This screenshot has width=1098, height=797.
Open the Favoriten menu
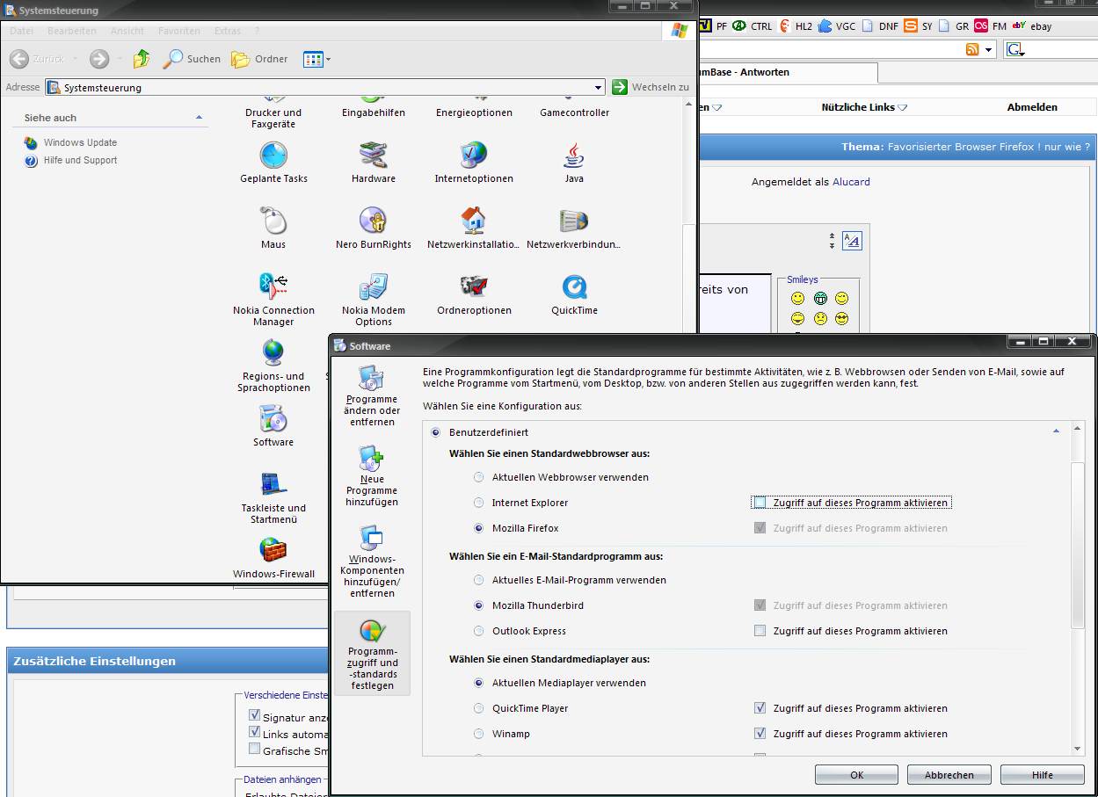179,31
